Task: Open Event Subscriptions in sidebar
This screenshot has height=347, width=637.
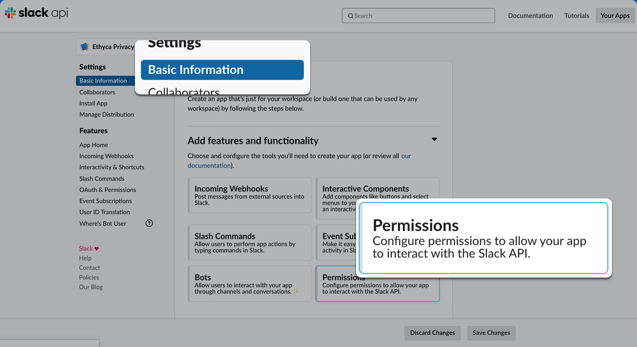Action: click(106, 201)
